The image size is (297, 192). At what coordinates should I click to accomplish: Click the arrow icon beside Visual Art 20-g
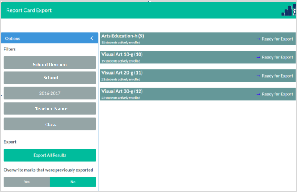point(258,76)
